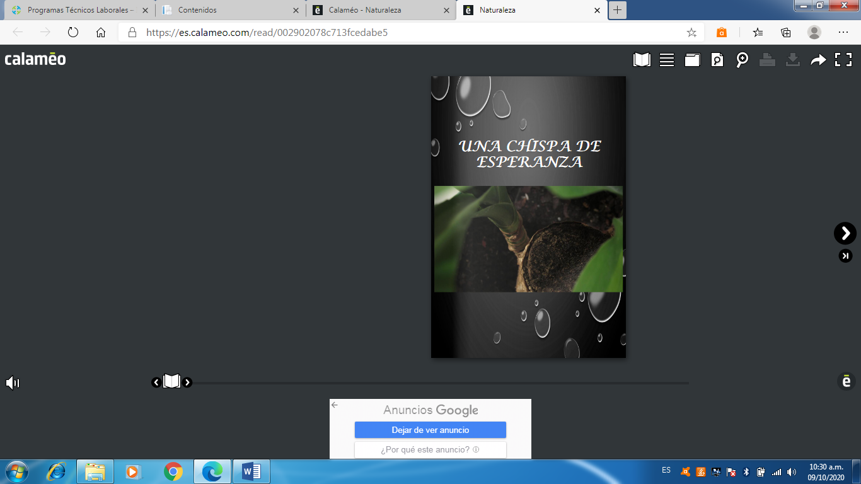This screenshot has width=861, height=484.
Task: Open Edge Collections panel
Action: pos(786,32)
